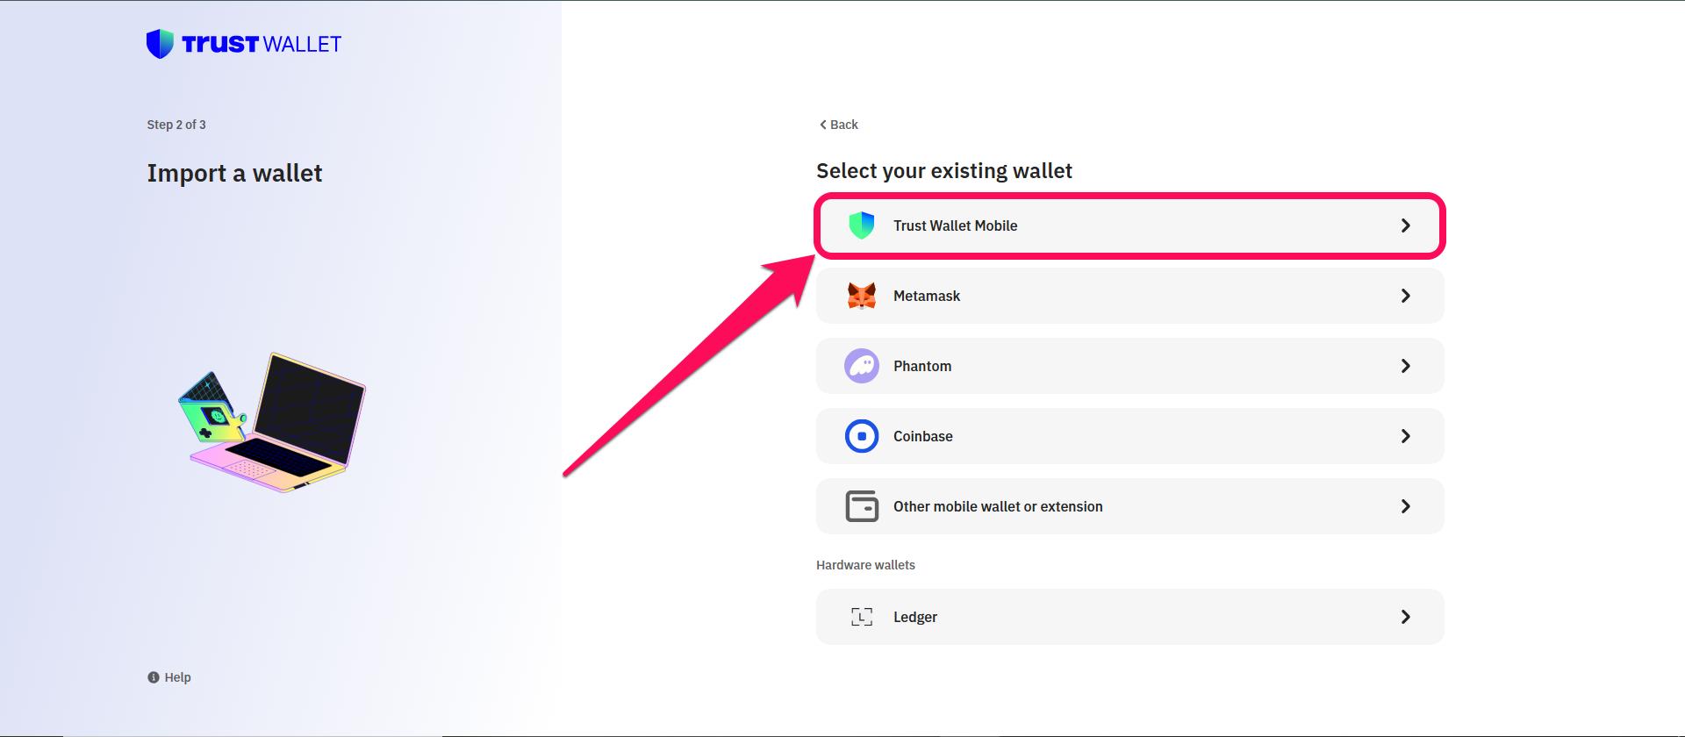
Task: Click the Coinbase circle icon
Action: 863,436
